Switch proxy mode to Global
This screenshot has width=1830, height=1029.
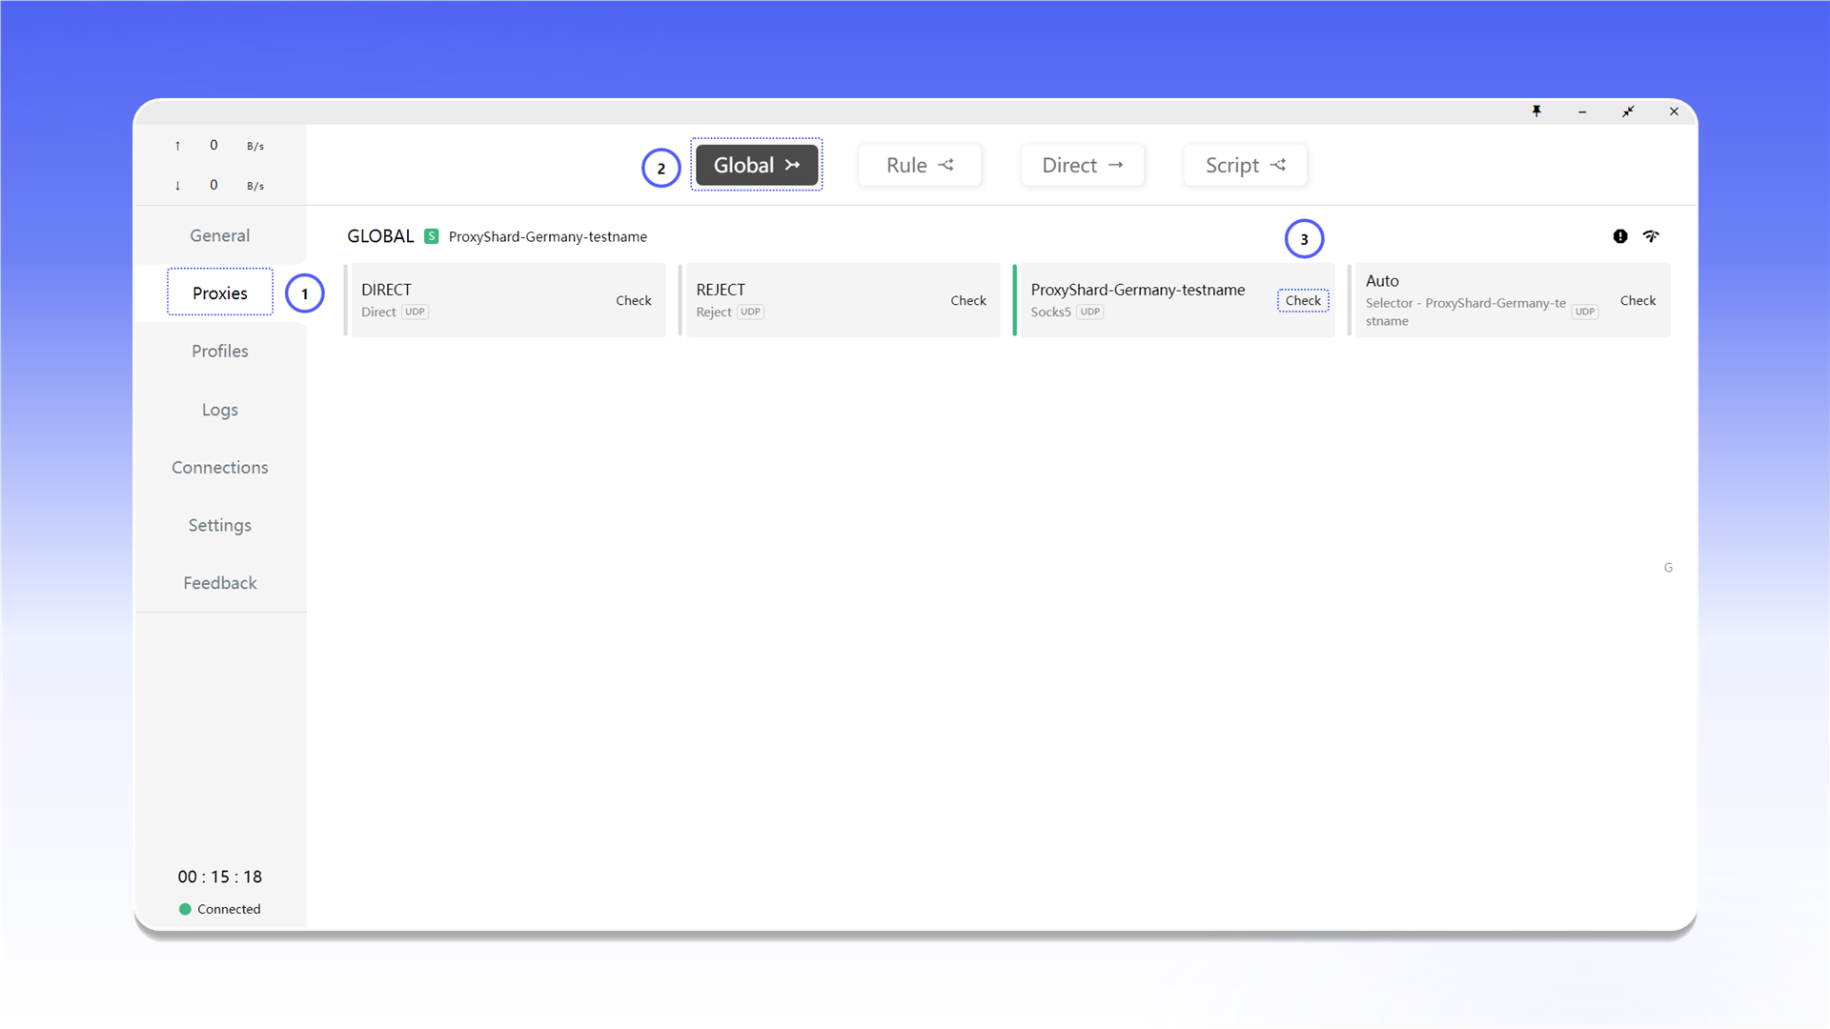coord(757,165)
